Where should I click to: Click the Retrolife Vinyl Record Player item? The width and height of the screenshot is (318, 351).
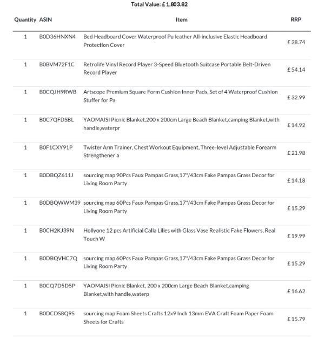point(177,69)
